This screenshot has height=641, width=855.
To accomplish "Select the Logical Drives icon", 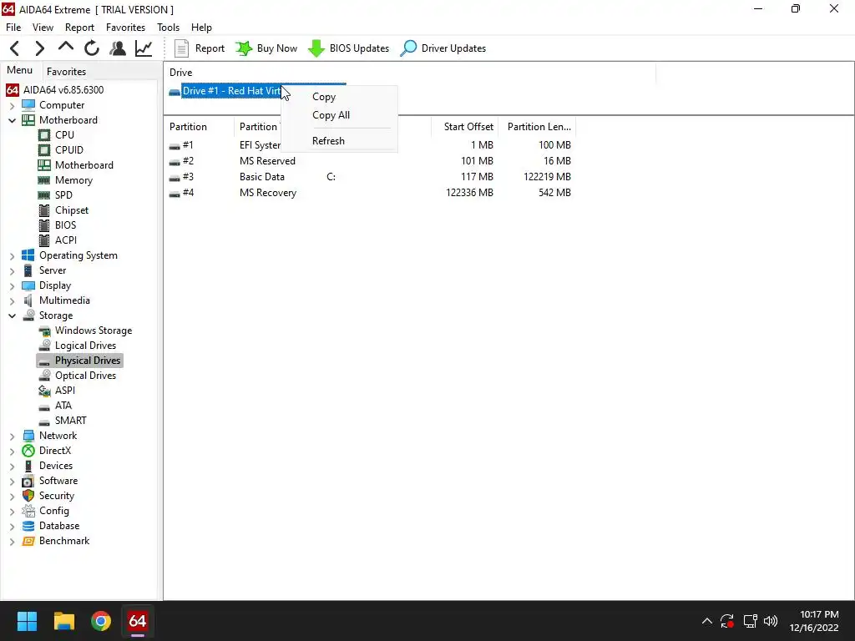I will coord(44,346).
